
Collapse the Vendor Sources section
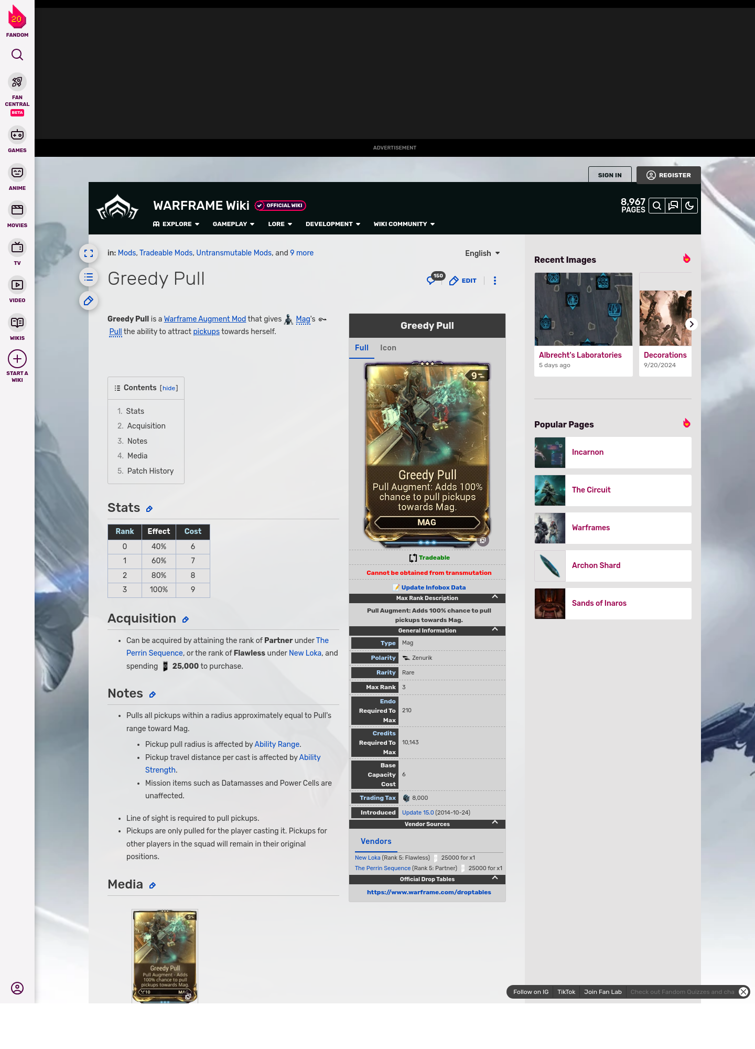495,822
